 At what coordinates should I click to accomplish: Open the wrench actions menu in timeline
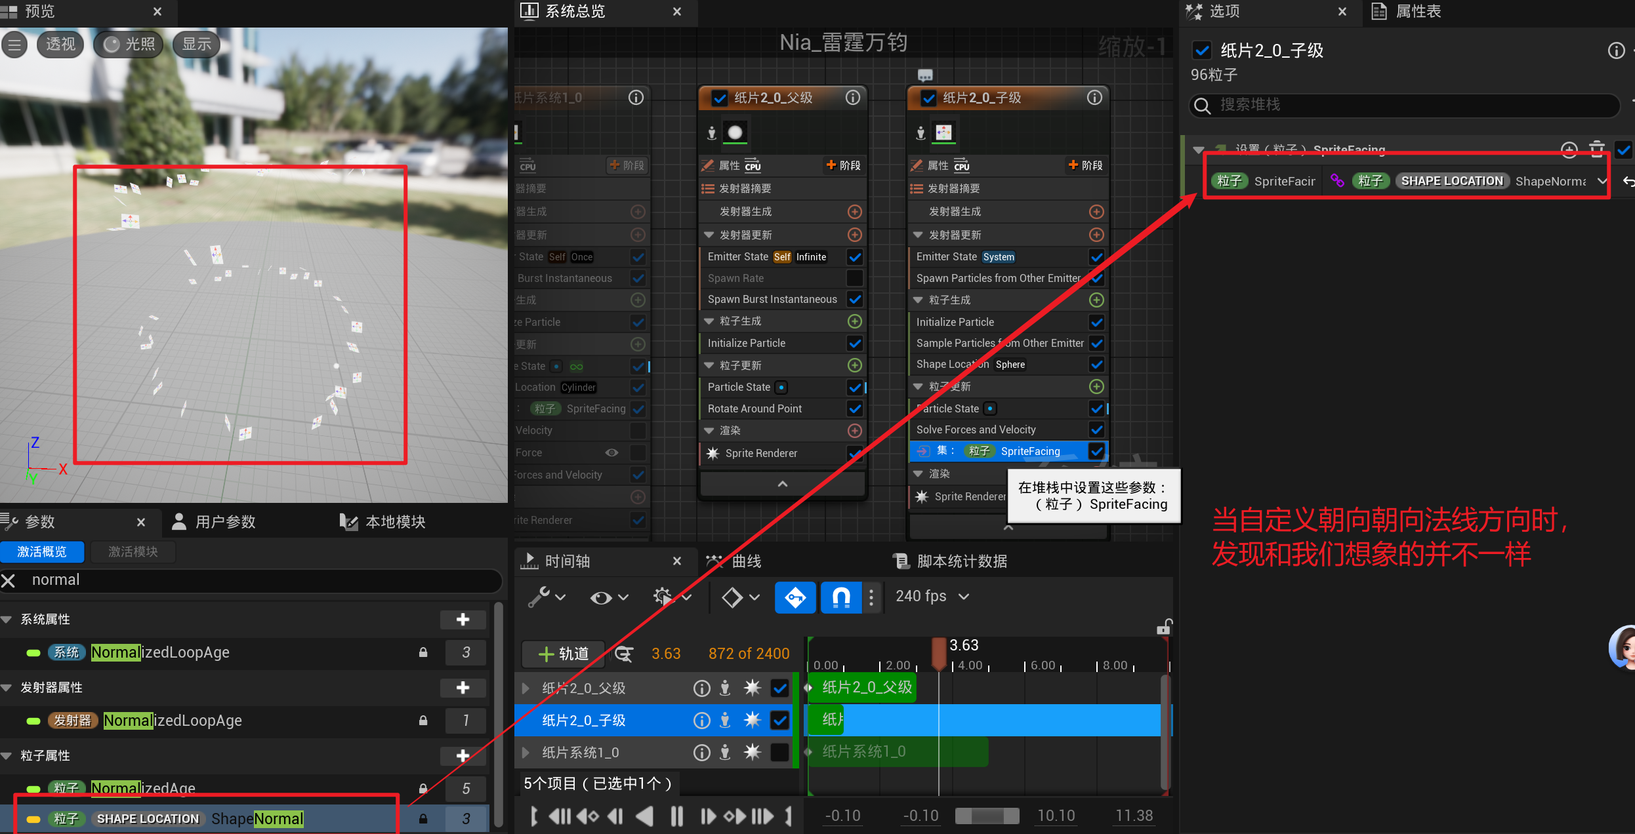tap(539, 597)
